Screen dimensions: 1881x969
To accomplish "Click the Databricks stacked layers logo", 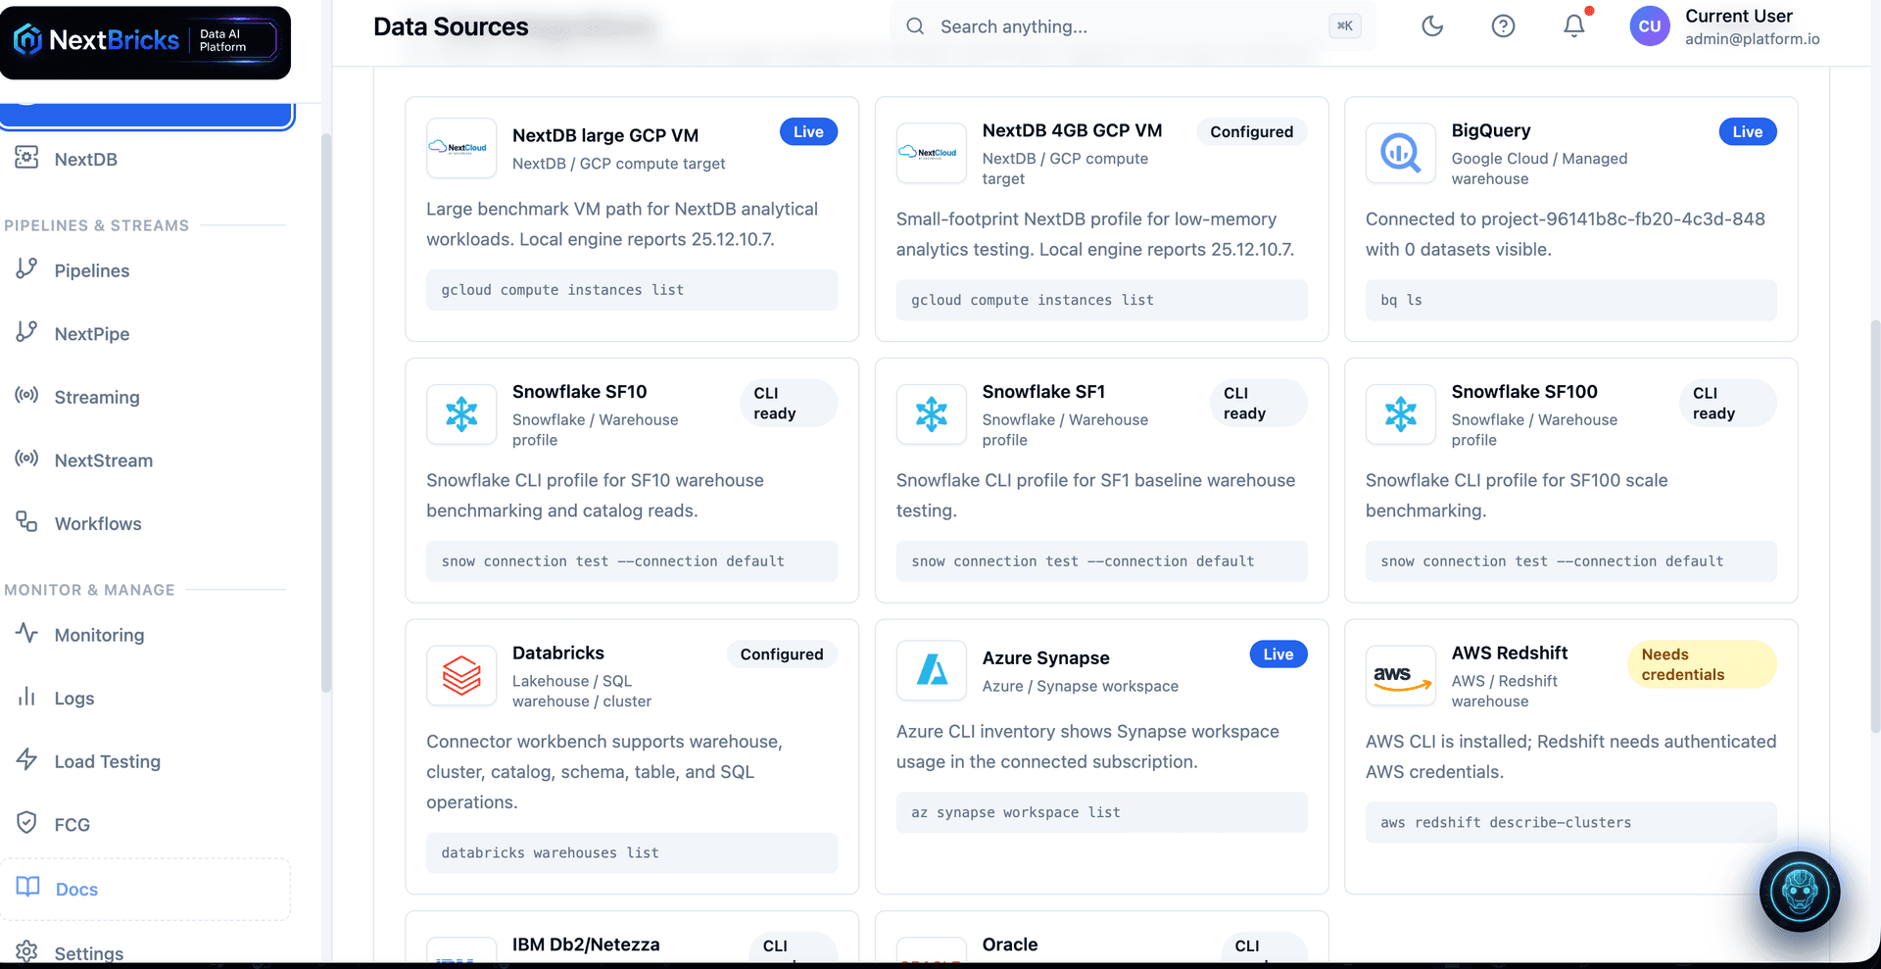I will [461, 676].
